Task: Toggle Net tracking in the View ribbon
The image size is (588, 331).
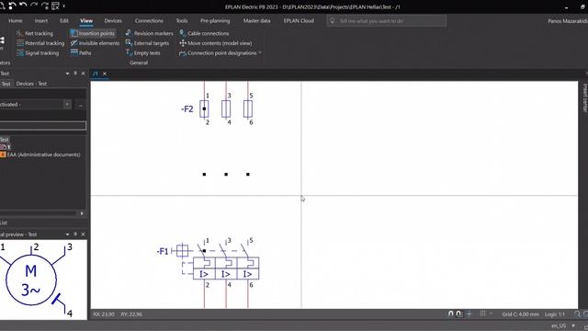Action: 35,33
